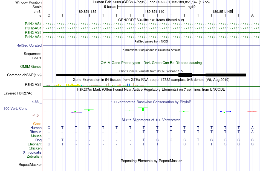Click the Sequences subtrack label

[x=33, y=54]
